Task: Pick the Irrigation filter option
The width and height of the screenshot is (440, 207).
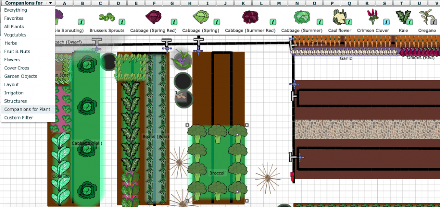Action: [14, 93]
